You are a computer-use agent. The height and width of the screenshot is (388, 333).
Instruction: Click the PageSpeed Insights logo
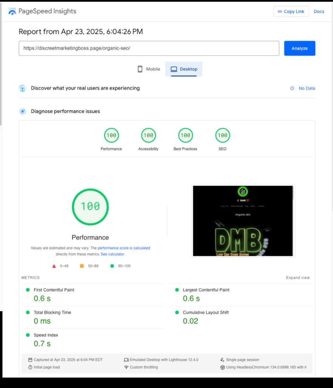[12, 11]
